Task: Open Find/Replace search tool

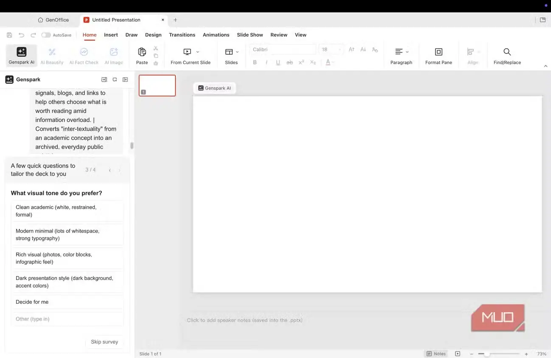Action: (x=507, y=56)
